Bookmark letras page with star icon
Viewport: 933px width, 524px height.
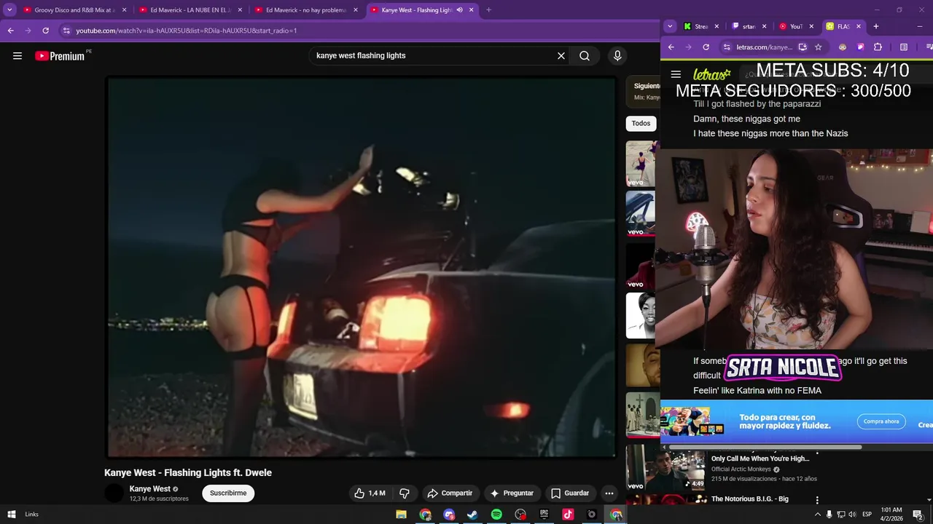tap(819, 47)
